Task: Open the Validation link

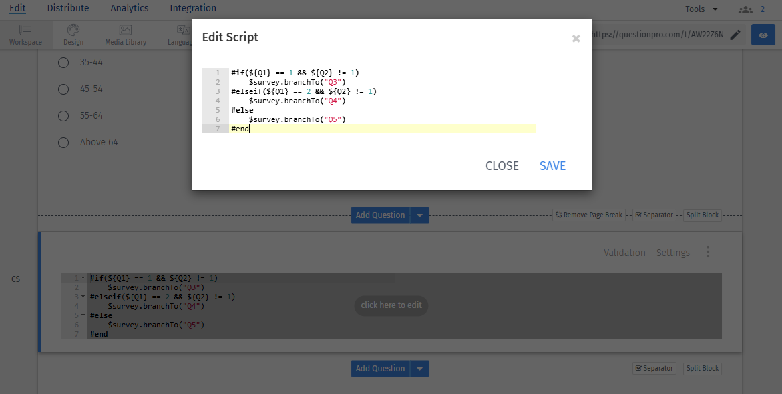Action: pos(624,253)
